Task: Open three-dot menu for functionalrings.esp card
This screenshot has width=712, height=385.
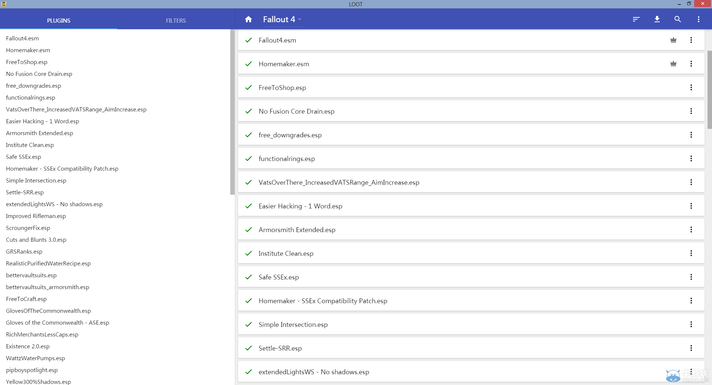Action: 691,158
